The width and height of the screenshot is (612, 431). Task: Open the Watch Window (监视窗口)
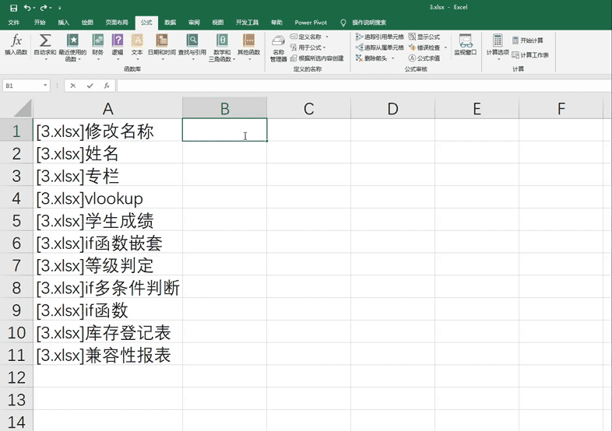pyautogui.click(x=466, y=45)
